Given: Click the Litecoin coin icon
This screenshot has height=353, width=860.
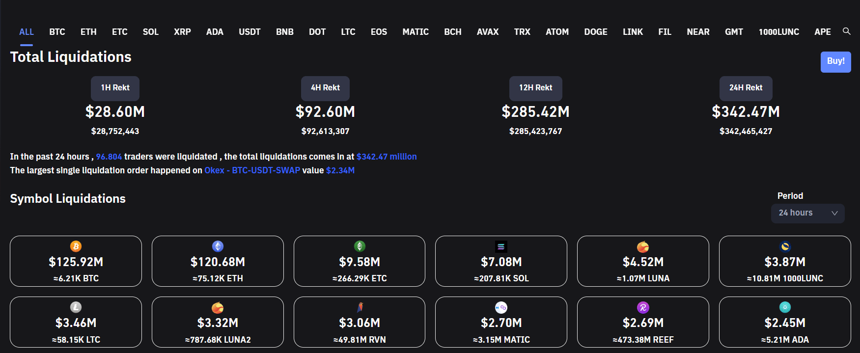Looking at the screenshot, I should point(76,307).
